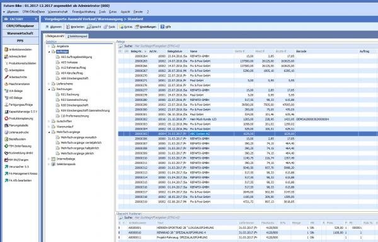Click the Extras toolbar button
The width and height of the screenshot is (378, 242).
(126, 26)
